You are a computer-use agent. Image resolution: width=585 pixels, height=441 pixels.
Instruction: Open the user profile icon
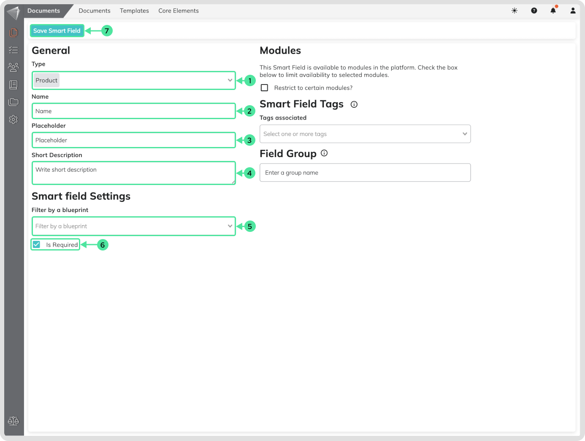point(573,11)
